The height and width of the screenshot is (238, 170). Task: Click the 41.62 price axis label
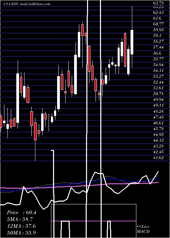[x=158, y=158]
